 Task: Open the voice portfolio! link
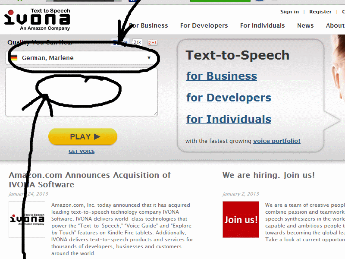pyautogui.click(x=277, y=141)
